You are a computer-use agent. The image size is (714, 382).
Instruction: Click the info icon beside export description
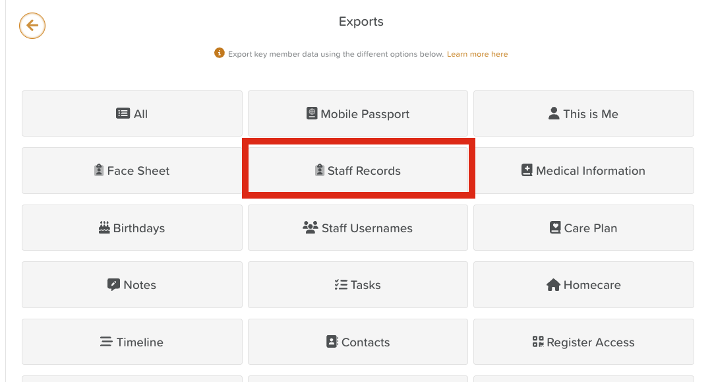pos(220,53)
